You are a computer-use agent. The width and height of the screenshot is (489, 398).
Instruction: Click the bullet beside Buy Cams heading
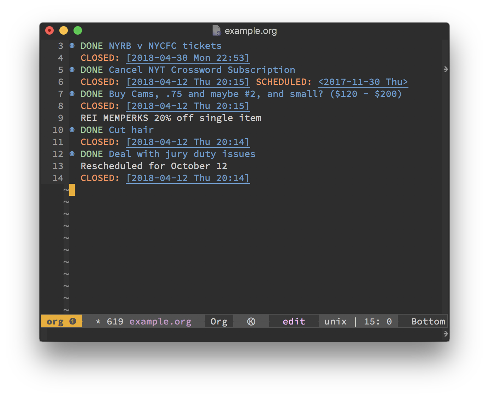pyautogui.click(x=72, y=94)
